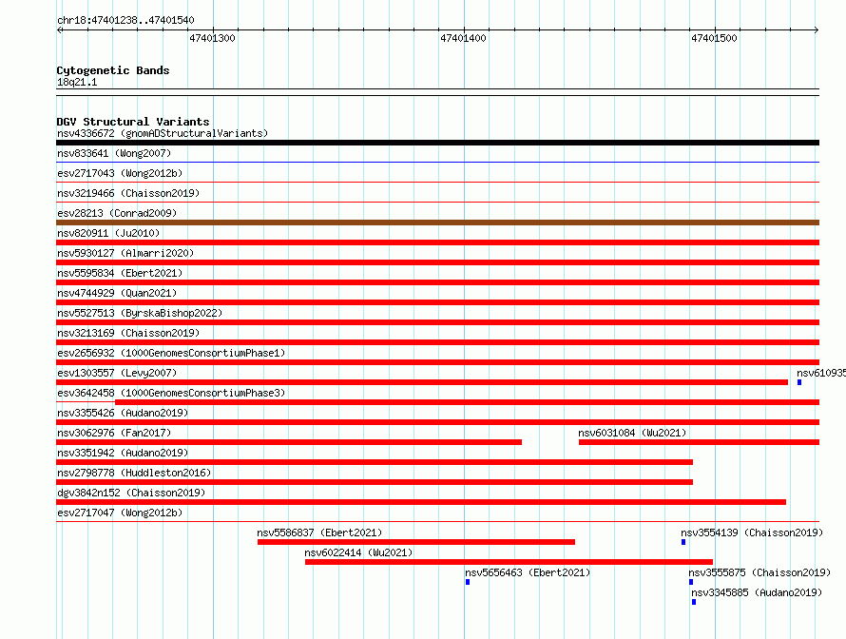Click the Cytogenetic Bands track heading
The height and width of the screenshot is (639, 846).
pos(113,70)
